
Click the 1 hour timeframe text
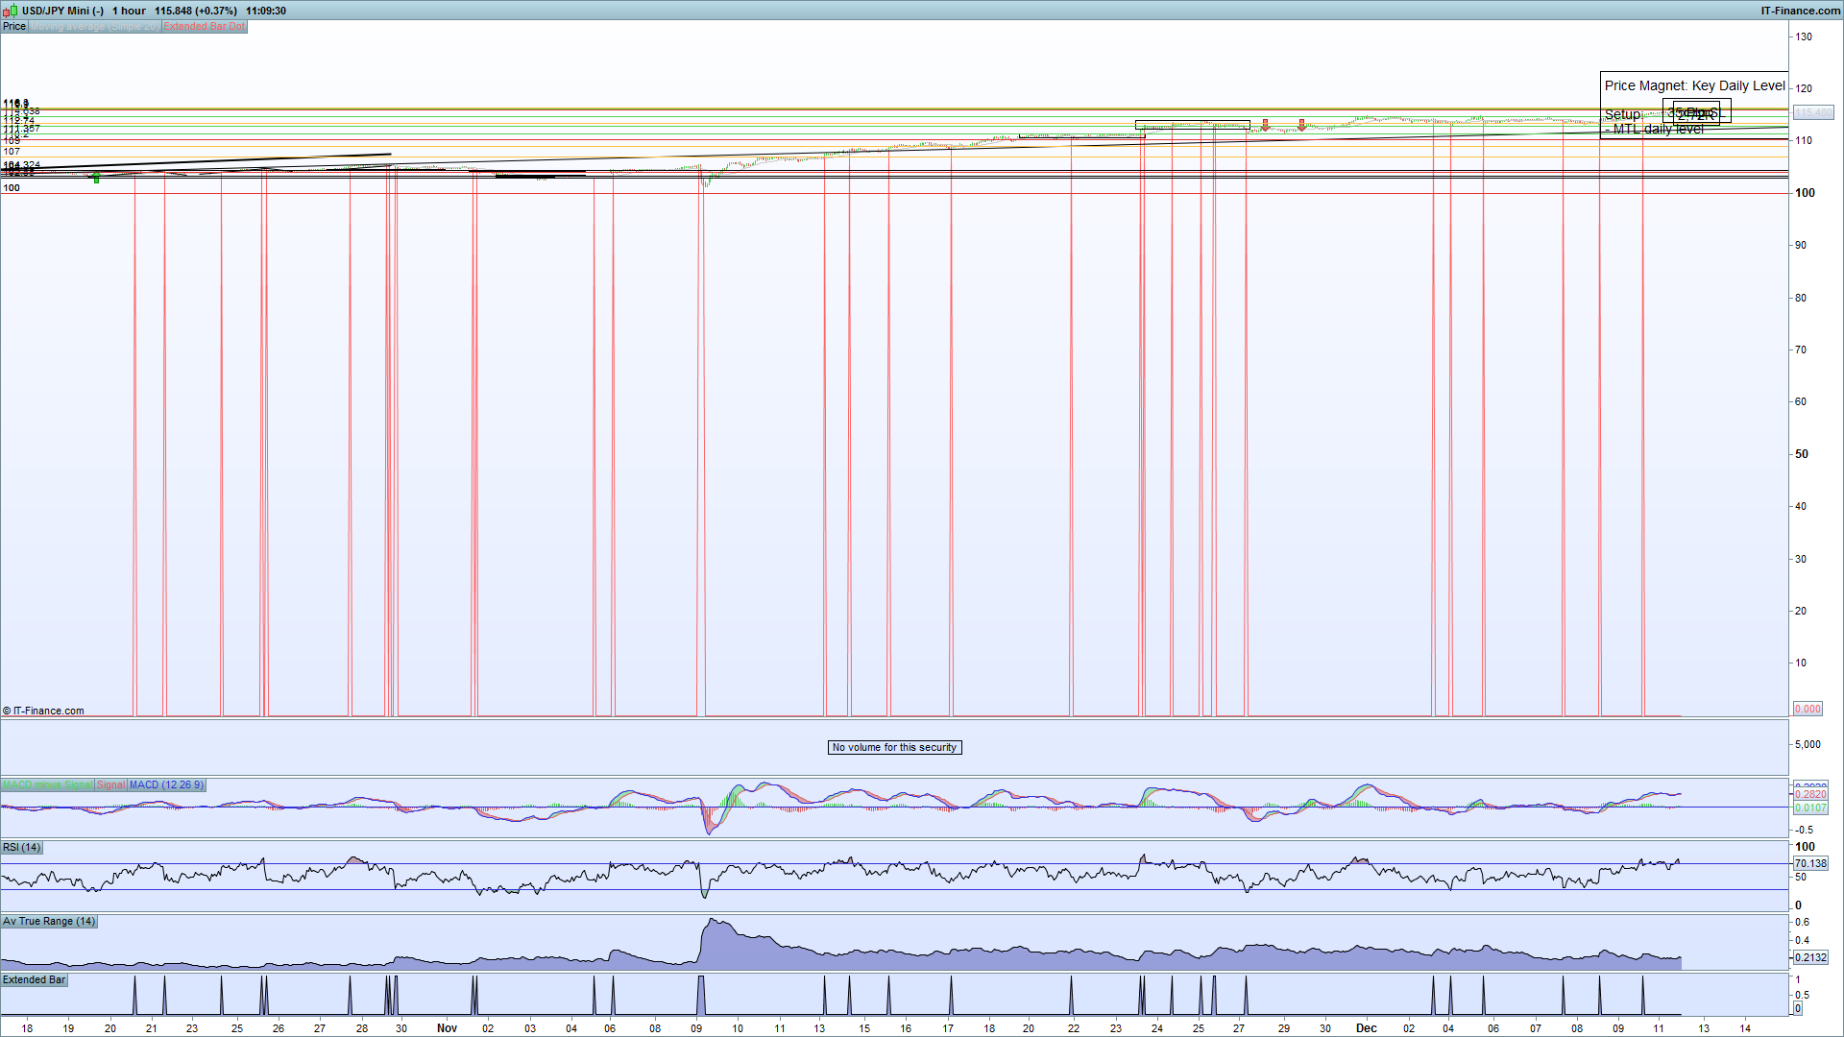tap(129, 11)
